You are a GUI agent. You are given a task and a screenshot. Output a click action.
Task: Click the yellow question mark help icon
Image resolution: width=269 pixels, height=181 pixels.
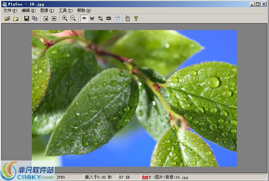[x=136, y=18]
